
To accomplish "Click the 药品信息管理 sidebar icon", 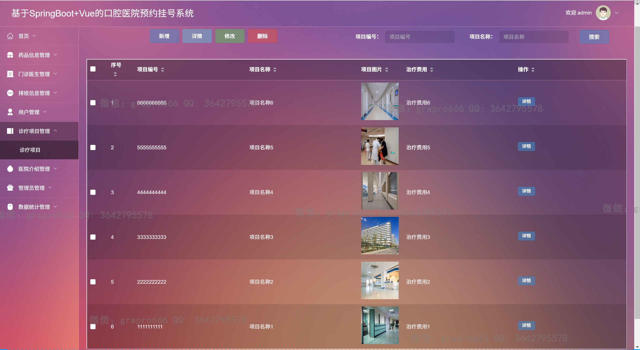I will [10, 55].
